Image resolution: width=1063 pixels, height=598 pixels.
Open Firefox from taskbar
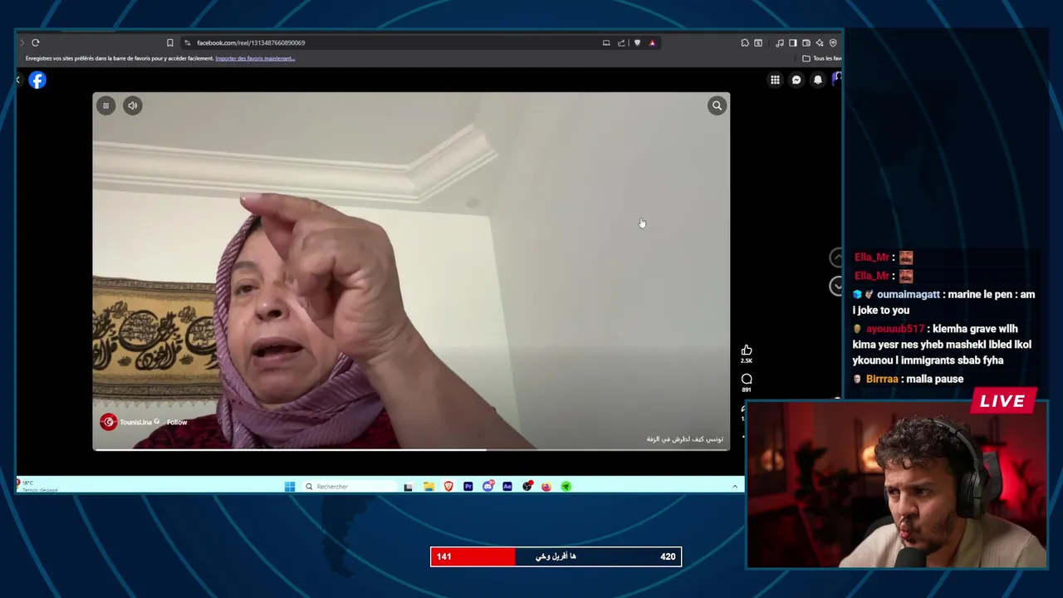tap(546, 487)
